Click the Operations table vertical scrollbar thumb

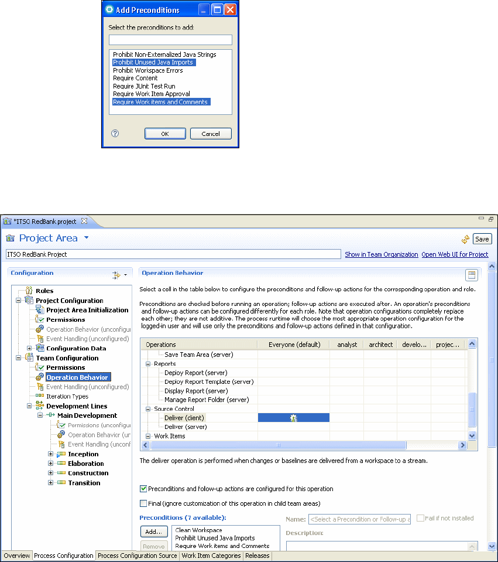click(472, 409)
